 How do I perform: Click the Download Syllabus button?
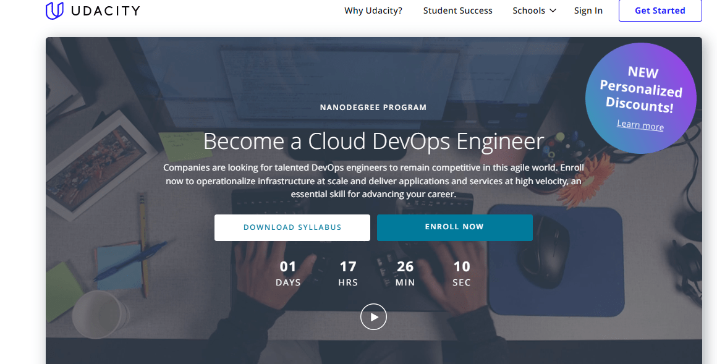(x=292, y=227)
